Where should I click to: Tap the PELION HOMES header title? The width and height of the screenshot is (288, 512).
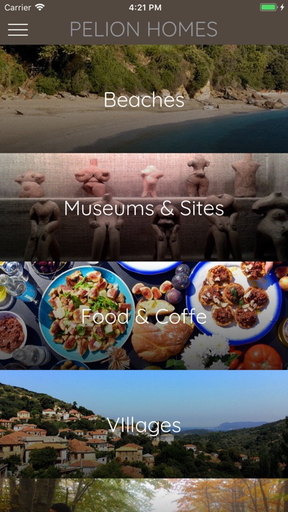click(x=144, y=29)
